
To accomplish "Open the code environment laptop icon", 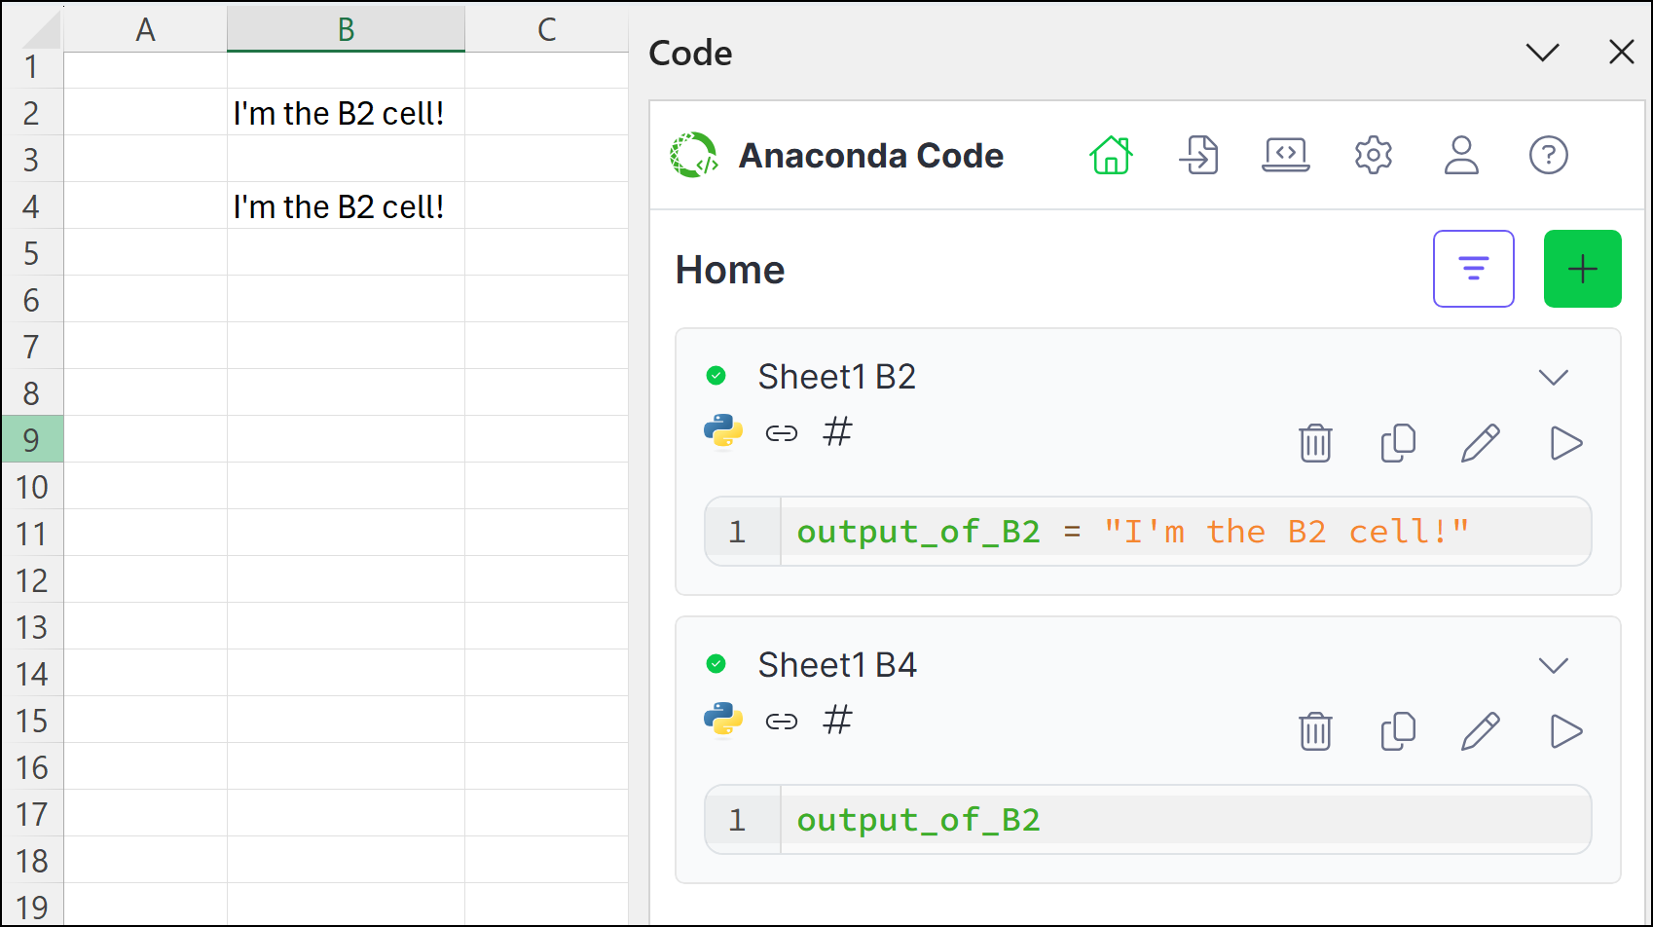I will coord(1286,155).
